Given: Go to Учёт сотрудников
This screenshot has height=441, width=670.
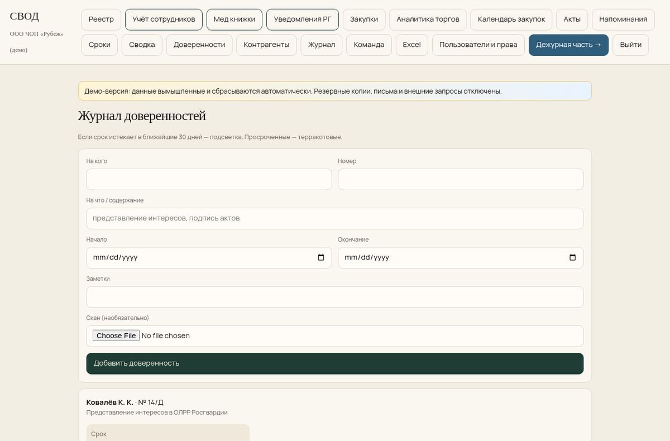Looking at the screenshot, I should click(164, 19).
